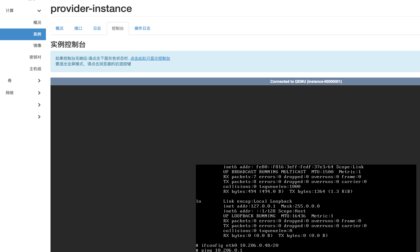Screen dimensions: 420x252
Task: Switch to the 接口 tab
Action: [x=78, y=29]
